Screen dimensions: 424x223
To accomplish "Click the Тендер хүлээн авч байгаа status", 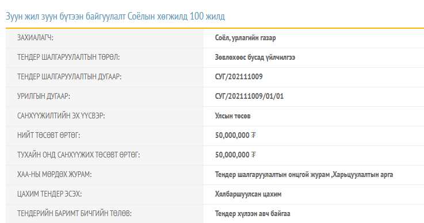I will 253,214.
